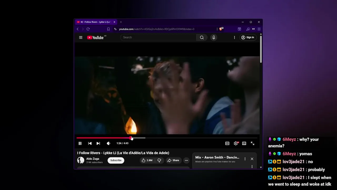The image size is (337, 190).
Task: Reload the current page
Action: (88, 29)
